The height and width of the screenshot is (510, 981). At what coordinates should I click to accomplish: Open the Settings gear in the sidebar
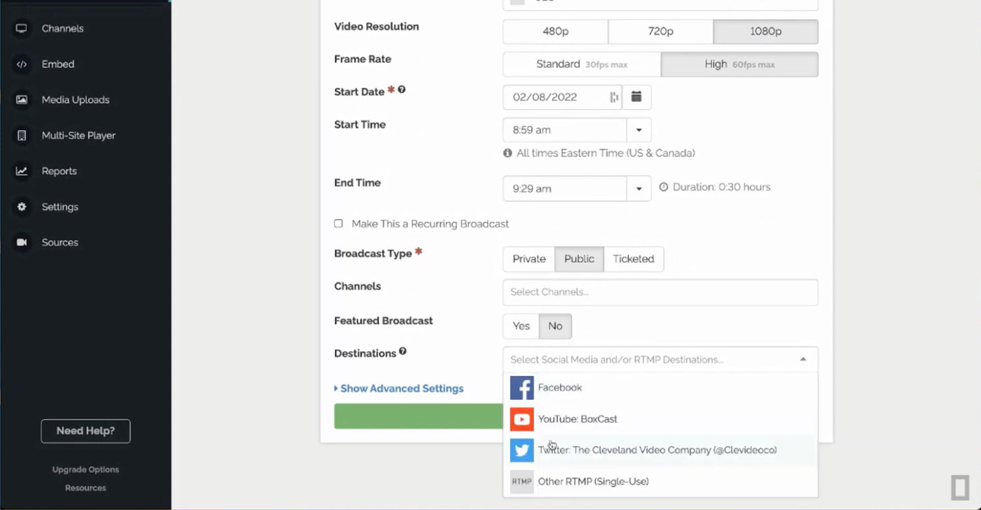click(22, 207)
